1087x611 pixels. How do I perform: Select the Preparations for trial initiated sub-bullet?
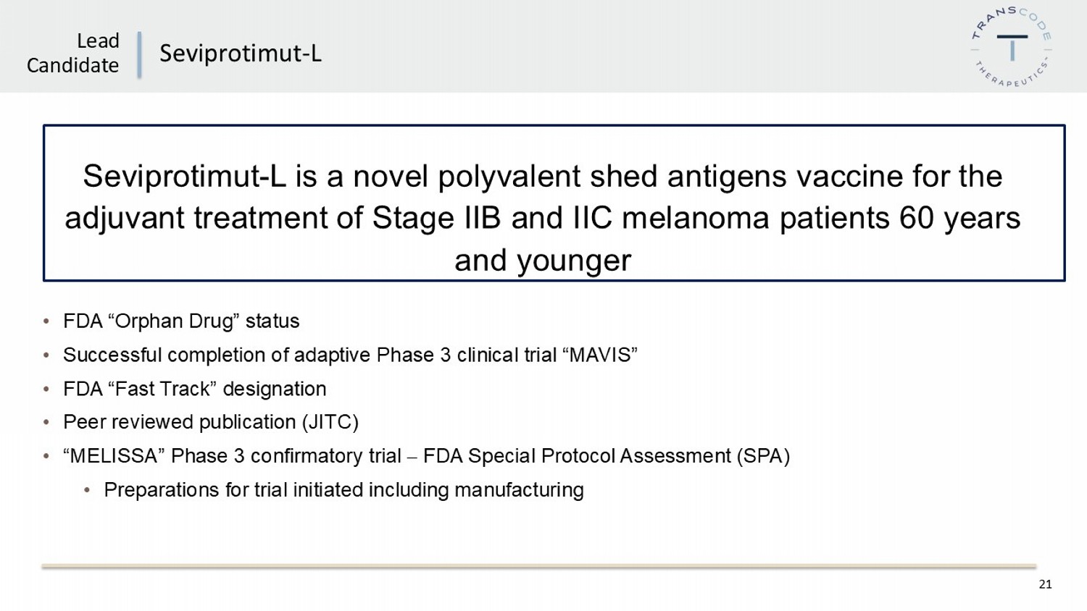tap(343, 490)
